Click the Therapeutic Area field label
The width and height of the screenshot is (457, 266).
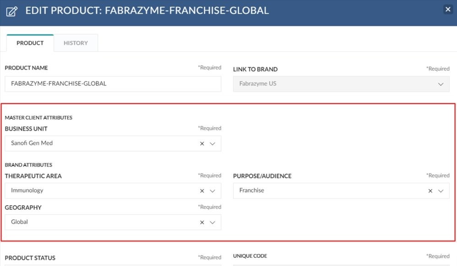tap(33, 176)
